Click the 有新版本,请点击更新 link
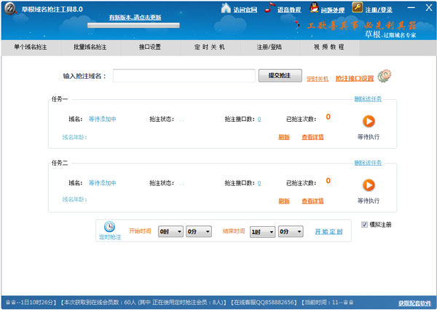 pyautogui.click(x=135, y=18)
